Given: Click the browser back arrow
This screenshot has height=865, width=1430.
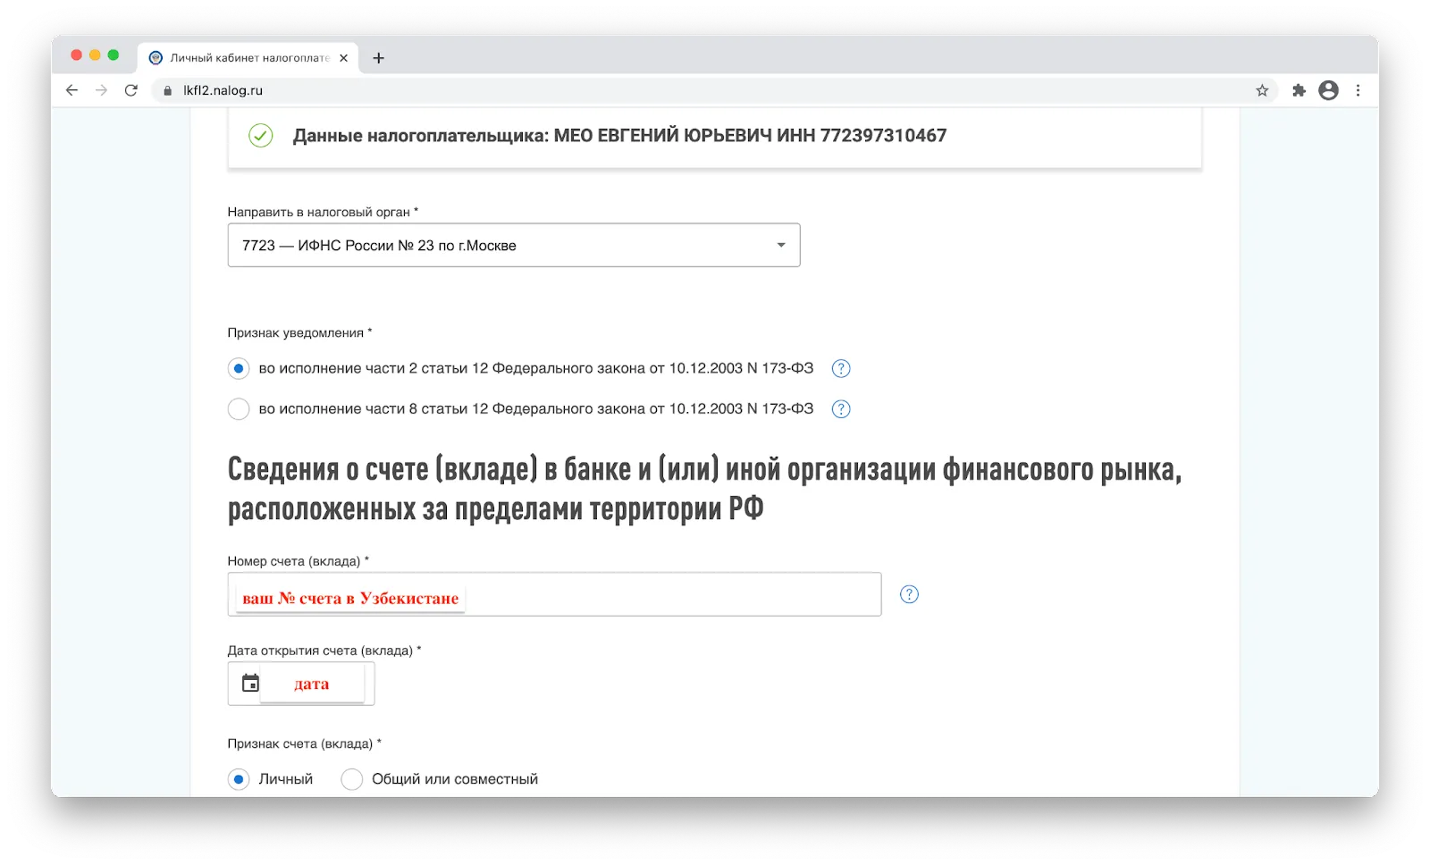Looking at the screenshot, I should pos(72,90).
